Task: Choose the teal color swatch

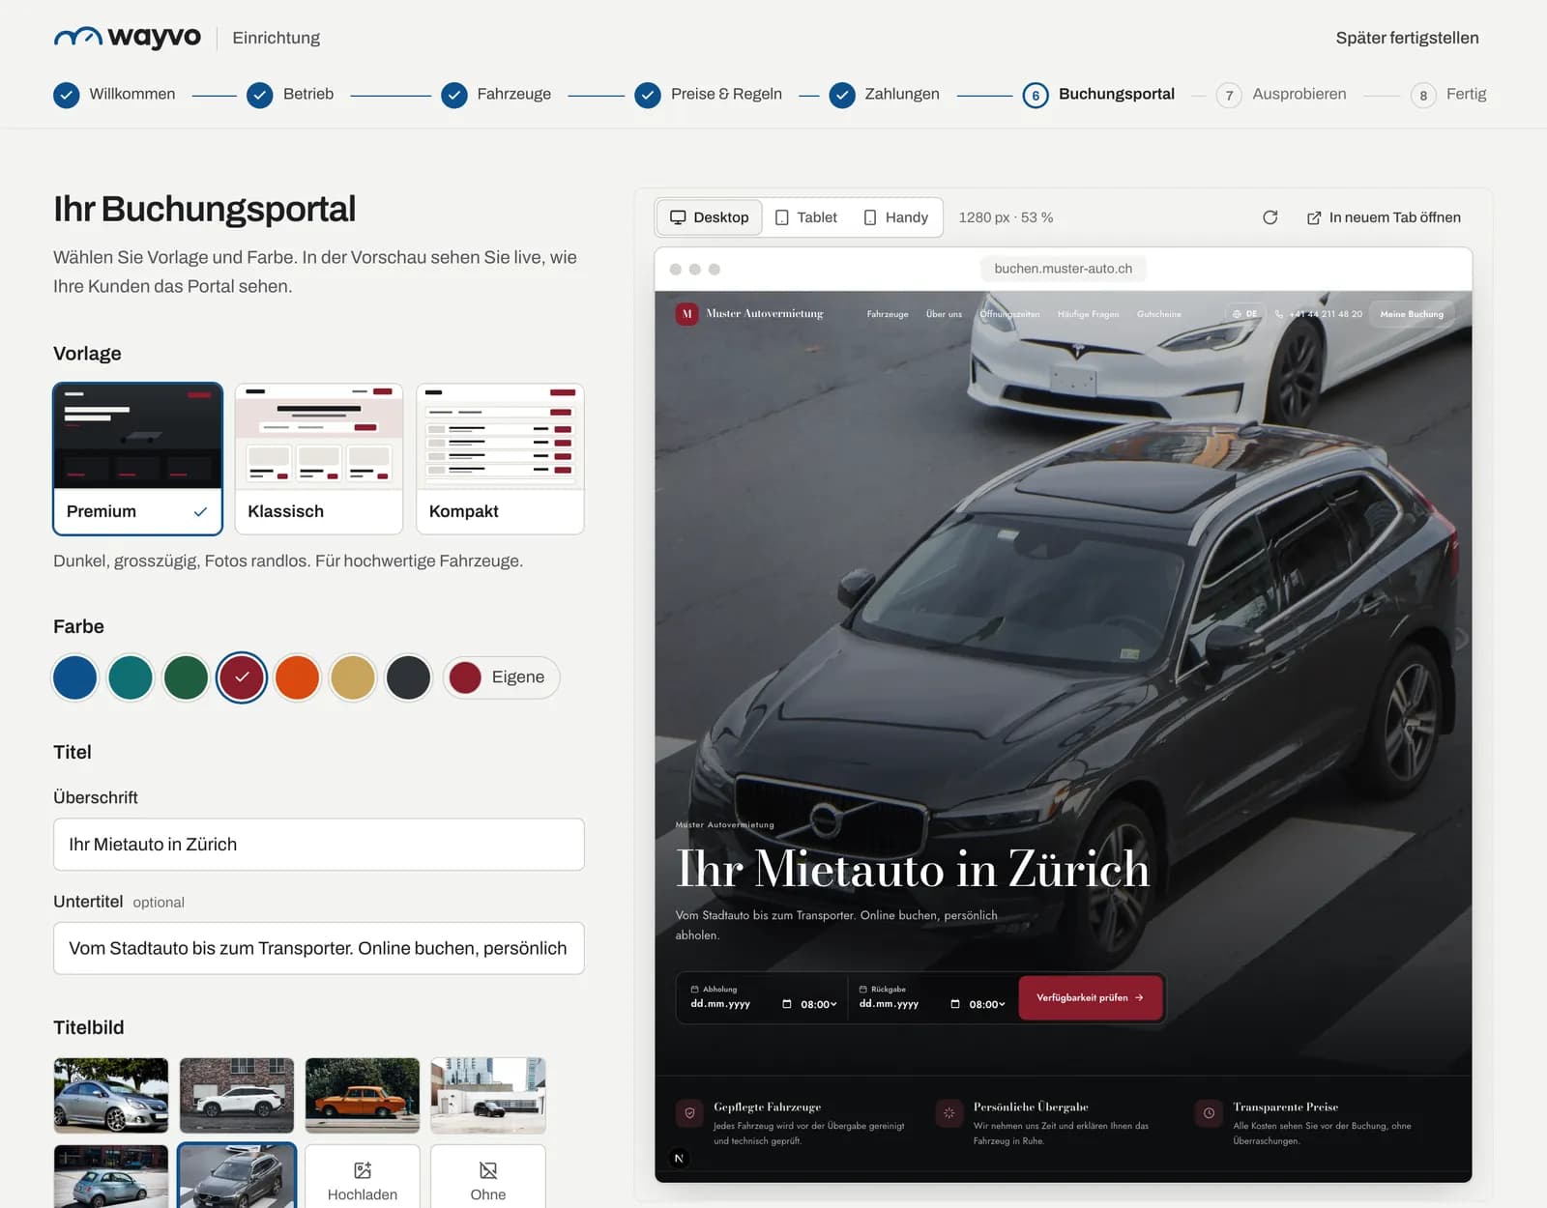Action: pos(131,677)
